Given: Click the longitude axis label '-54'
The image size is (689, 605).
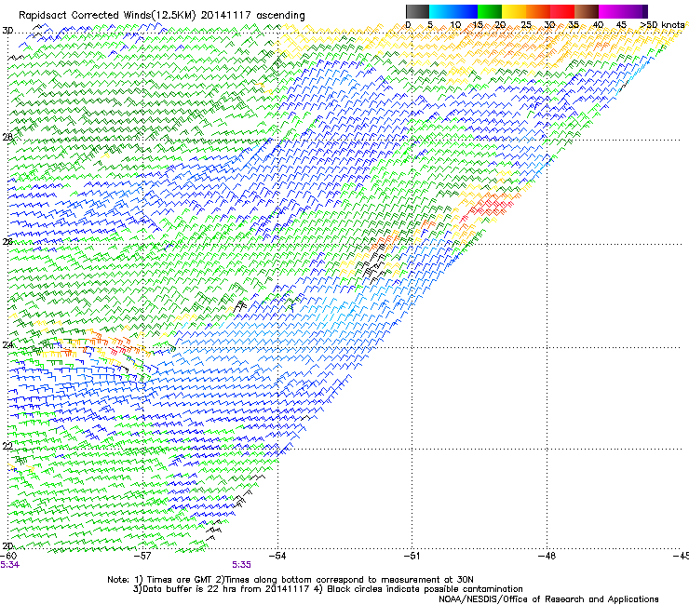Looking at the screenshot, I should [277, 556].
